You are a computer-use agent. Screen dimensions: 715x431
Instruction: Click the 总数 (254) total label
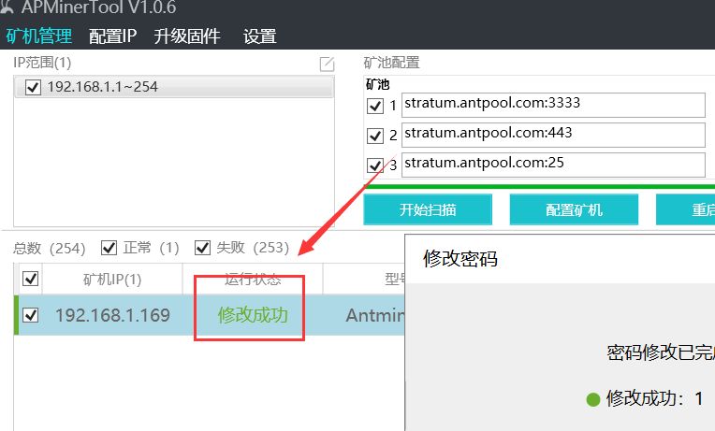point(50,249)
